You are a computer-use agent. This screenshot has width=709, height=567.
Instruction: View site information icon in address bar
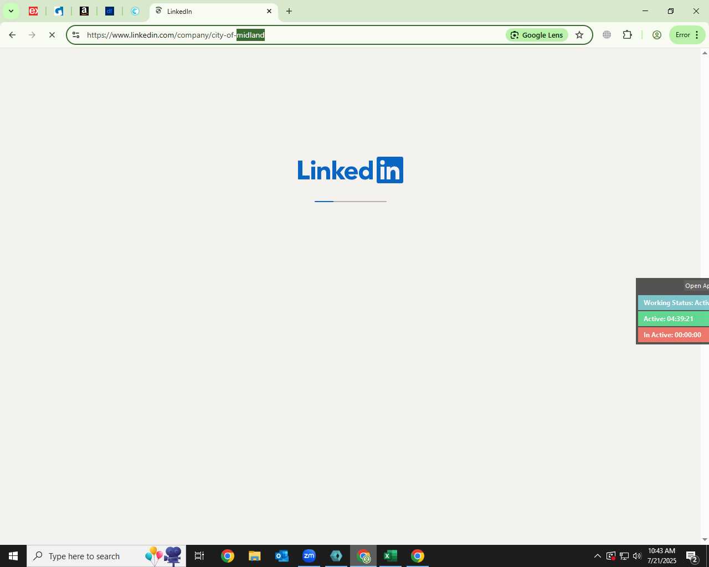pyautogui.click(x=76, y=35)
